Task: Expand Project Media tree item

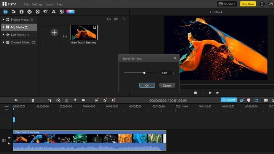Action: [3, 20]
